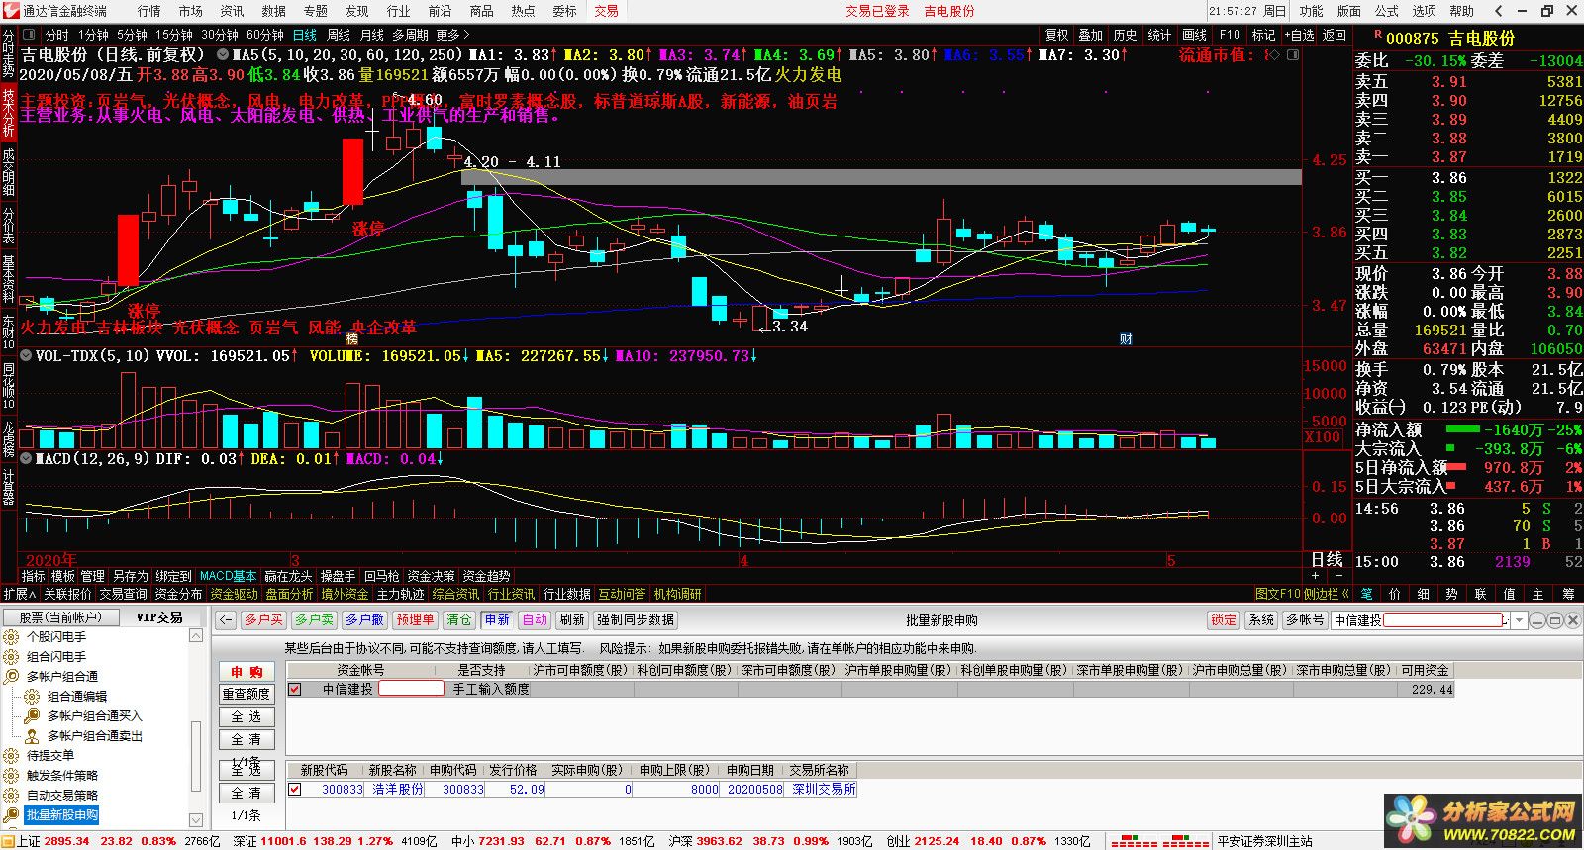
Task: Switch to the 分时 period
Action: click(x=57, y=35)
